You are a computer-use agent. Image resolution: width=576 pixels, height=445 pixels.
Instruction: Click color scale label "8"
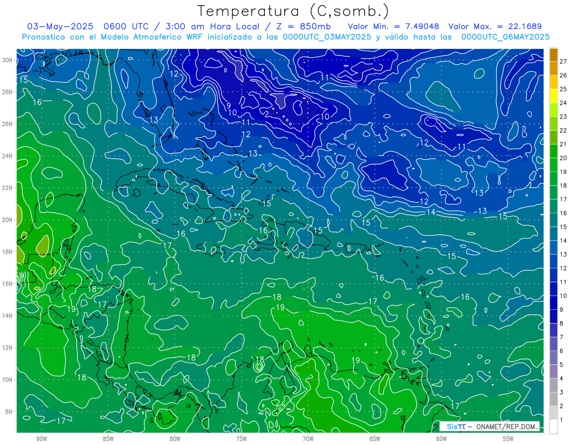click(562, 323)
